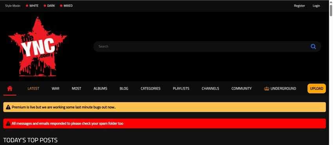Click the 'Premium is live' notice text
Image resolution: width=333 pixels, height=145 pixels.
(x=64, y=107)
